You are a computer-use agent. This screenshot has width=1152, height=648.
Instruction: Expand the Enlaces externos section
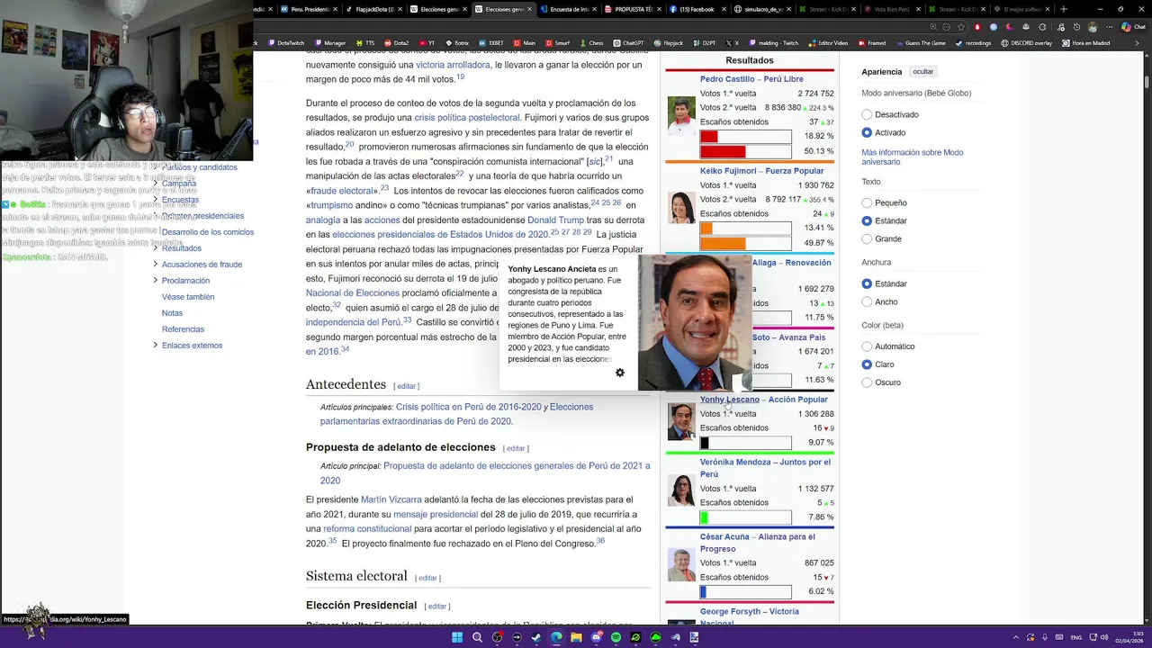(x=155, y=345)
